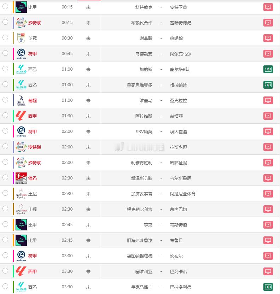Click the 德乙 Bundesliga 2 league logo
Screen dimensions: 280x294
coord(21,178)
